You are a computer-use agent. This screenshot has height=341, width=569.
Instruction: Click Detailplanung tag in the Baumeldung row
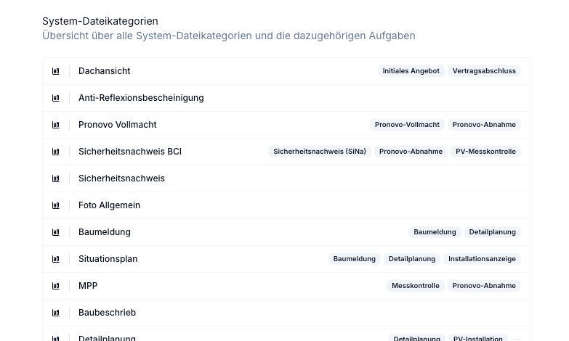pyautogui.click(x=493, y=232)
